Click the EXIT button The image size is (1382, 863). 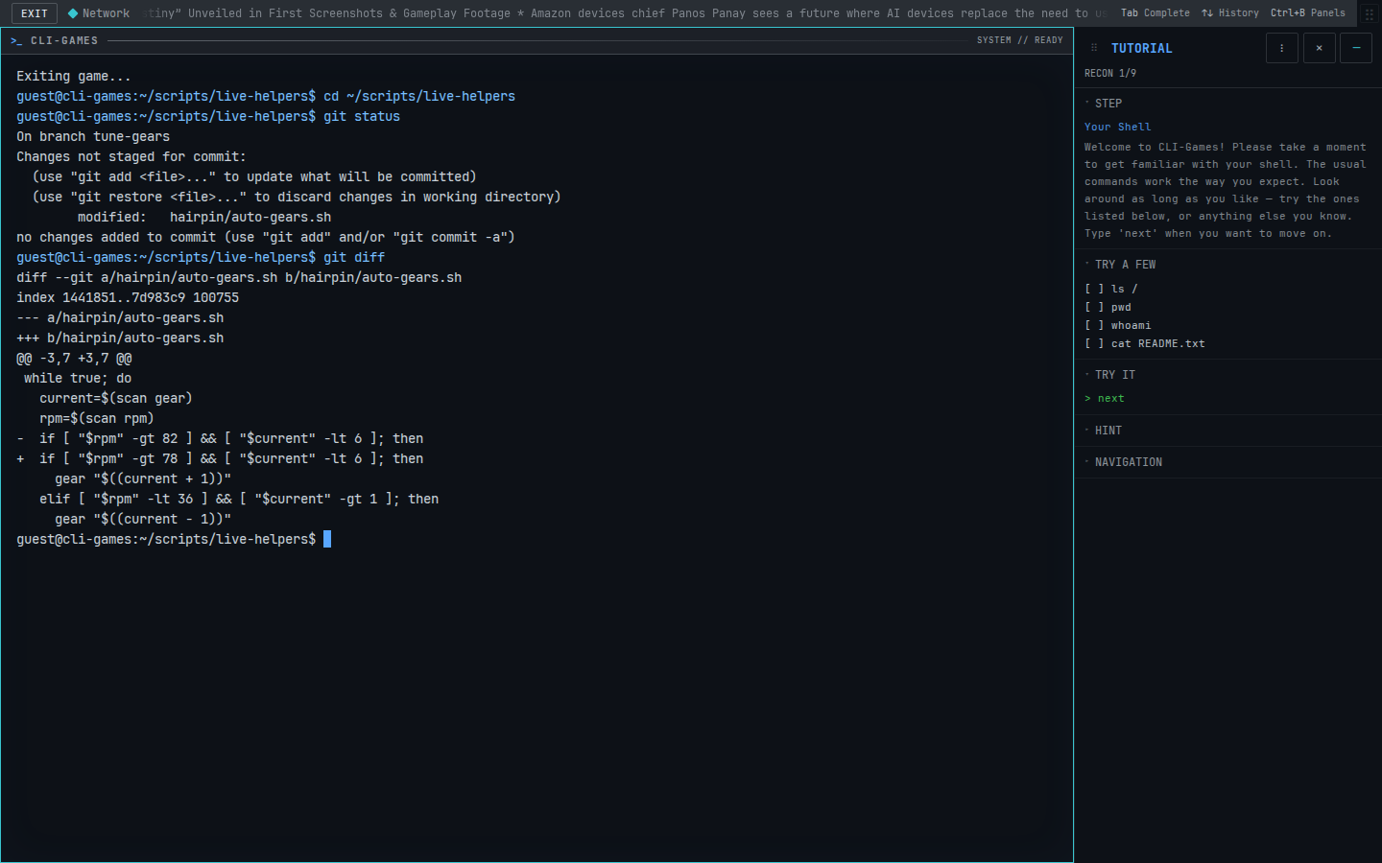coord(35,13)
